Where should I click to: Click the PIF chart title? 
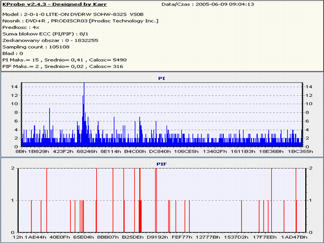coord(162,164)
